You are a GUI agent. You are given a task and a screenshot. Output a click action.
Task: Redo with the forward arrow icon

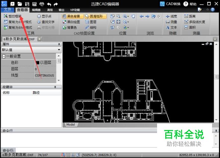tap(56, 4)
